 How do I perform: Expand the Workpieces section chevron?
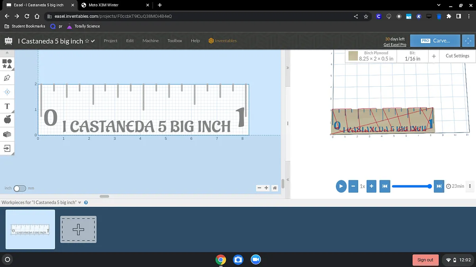coord(80,203)
